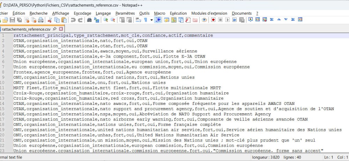Undo last action
Viewport: 349px width, 161px height.
pyautogui.click(x=73, y=20)
